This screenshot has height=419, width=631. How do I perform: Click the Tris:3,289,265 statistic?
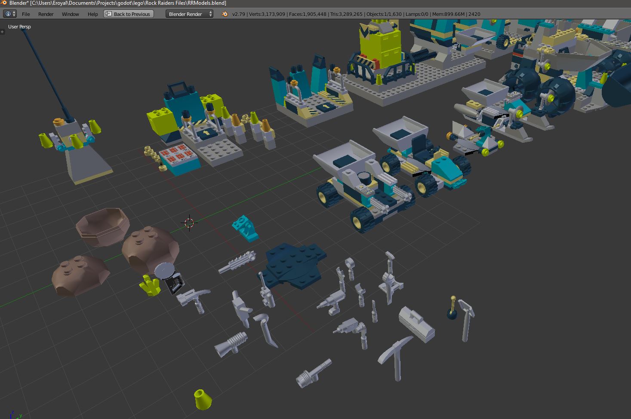pos(346,14)
